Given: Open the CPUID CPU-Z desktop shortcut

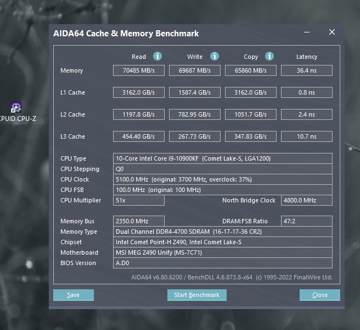Looking at the screenshot, I should point(16,112).
